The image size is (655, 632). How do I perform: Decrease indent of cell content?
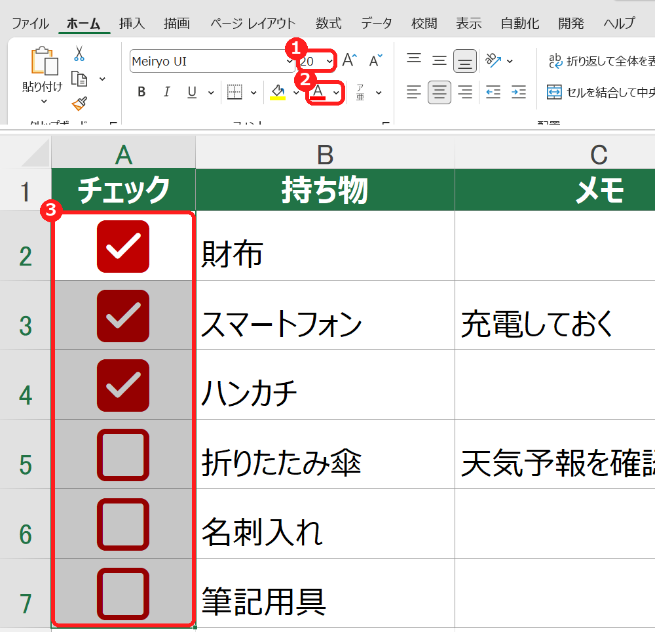tap(493, 92)
